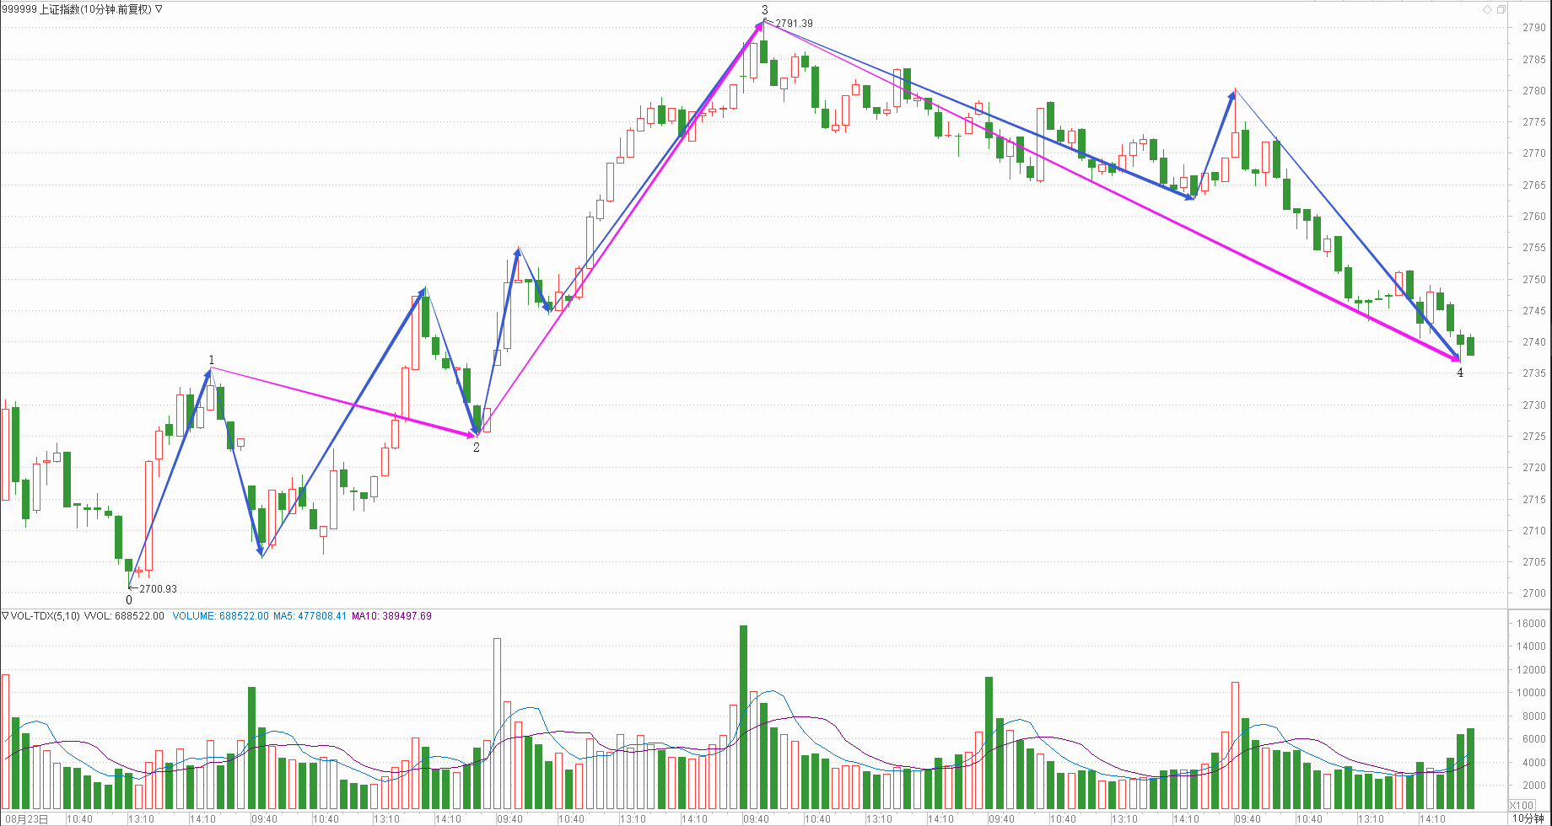Click the diamond icon at chart top-right
This screenshot has width=1552, height=826.
click(x=1487, y=9)
